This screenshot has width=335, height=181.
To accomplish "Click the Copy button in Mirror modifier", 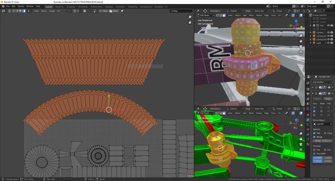I will pos(328,99).
